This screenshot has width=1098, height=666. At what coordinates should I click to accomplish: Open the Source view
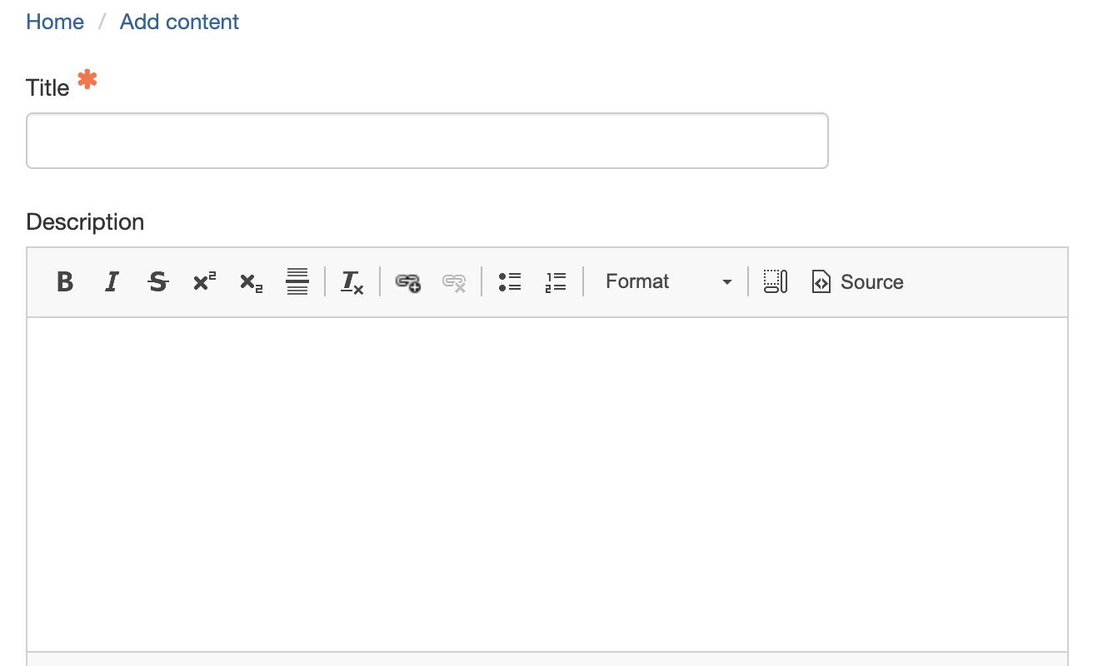(856, 281)
